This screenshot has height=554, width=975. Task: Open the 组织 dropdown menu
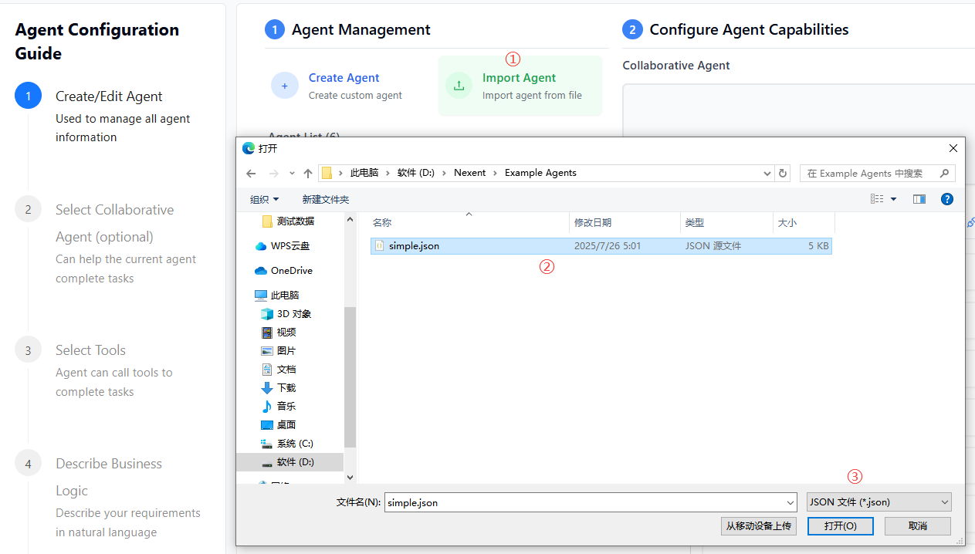(264, 199)
